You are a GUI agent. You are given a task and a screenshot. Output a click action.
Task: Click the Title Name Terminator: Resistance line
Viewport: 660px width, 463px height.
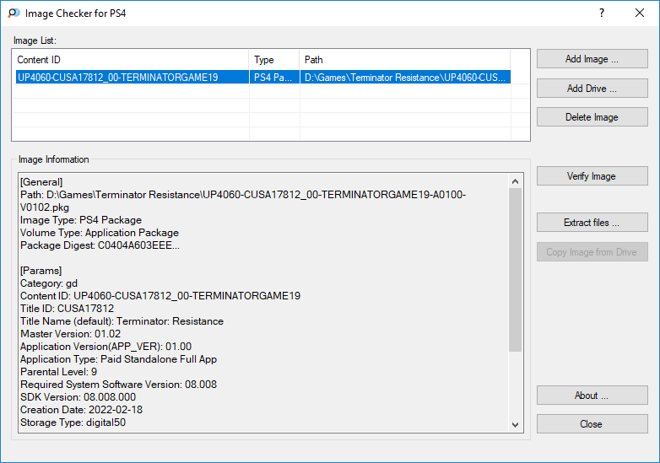[122, 320]
